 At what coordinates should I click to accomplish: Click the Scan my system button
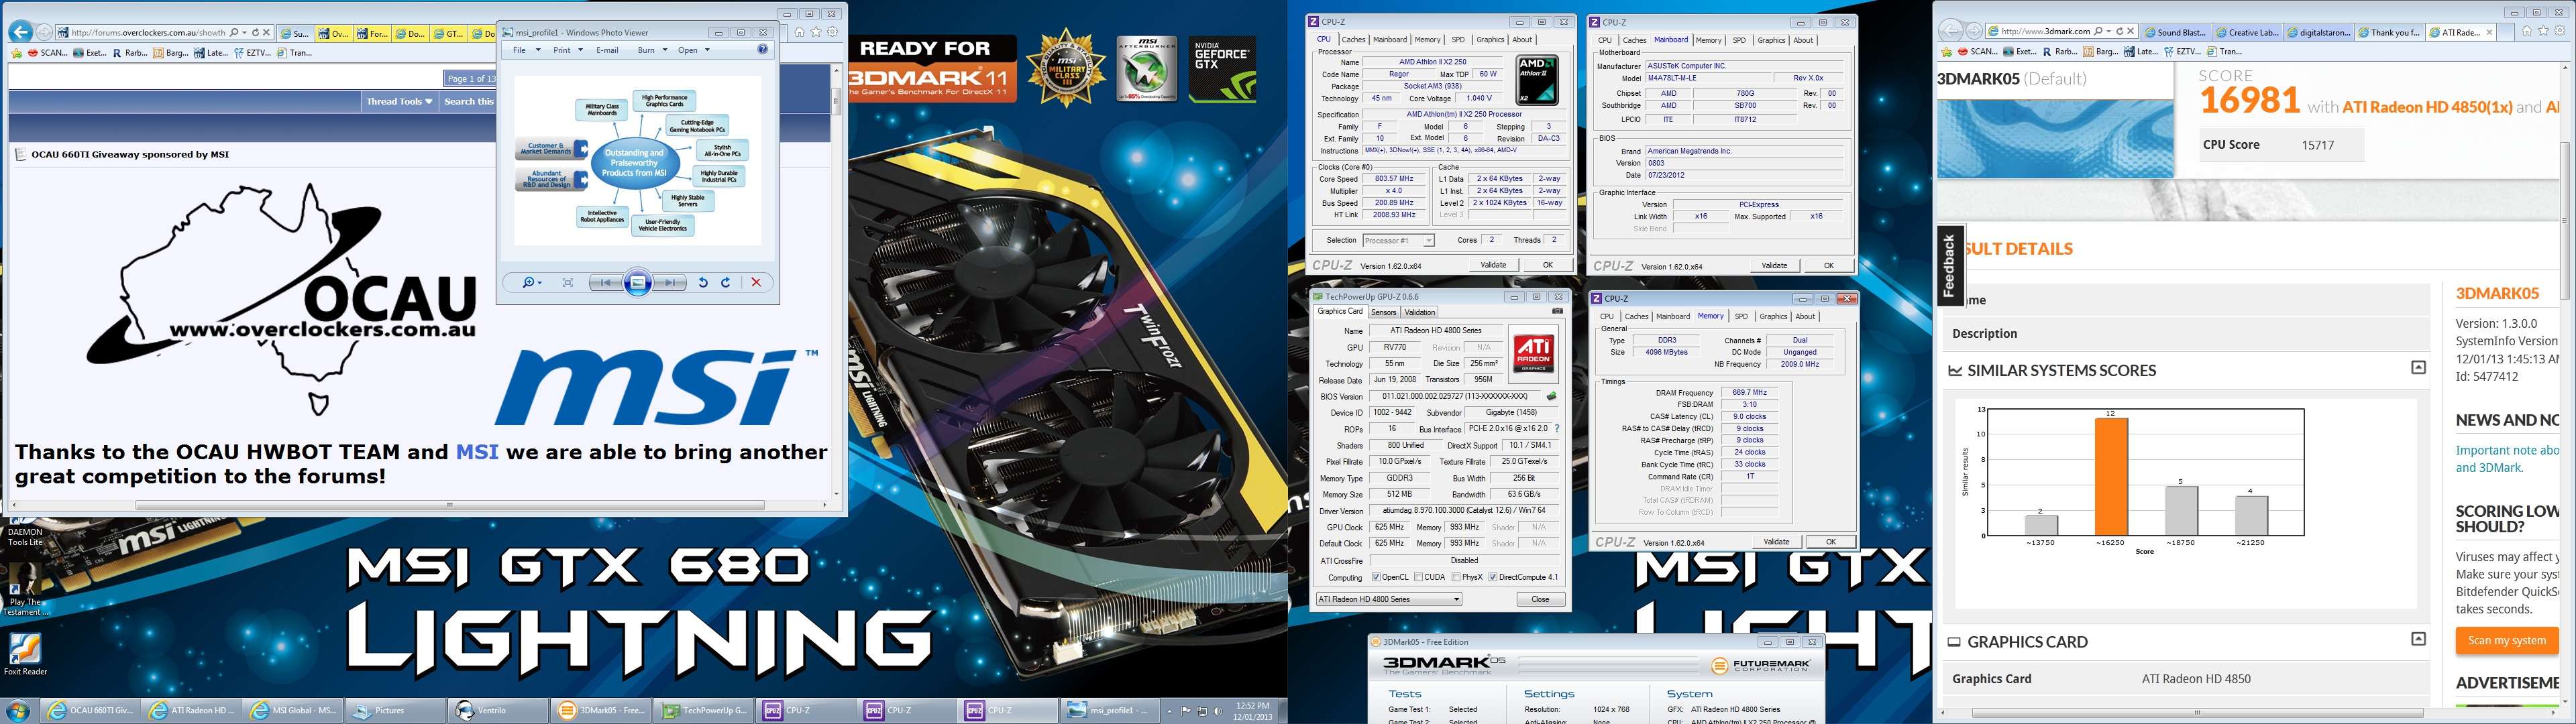[x=2506, y=641]
